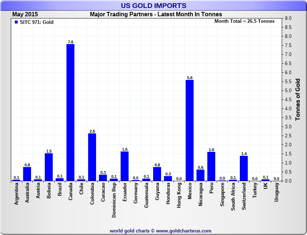Click the SITC 971: Gold legend label

click(x=36, y=22)
